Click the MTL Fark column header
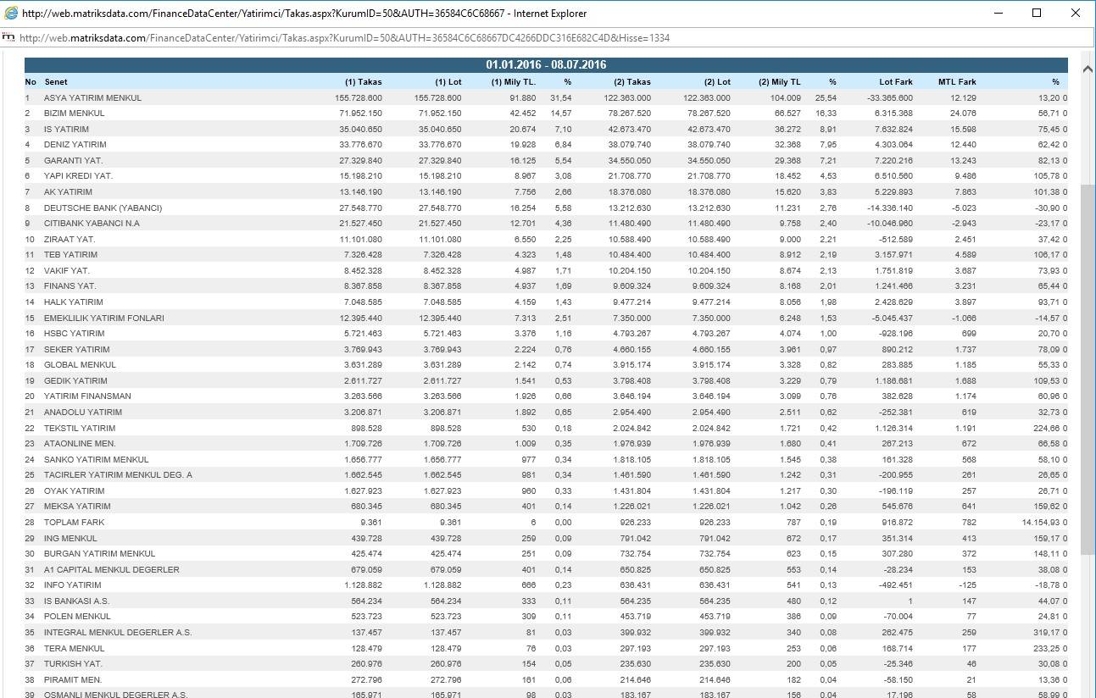Screen dimensions: 1096x698 957,82
